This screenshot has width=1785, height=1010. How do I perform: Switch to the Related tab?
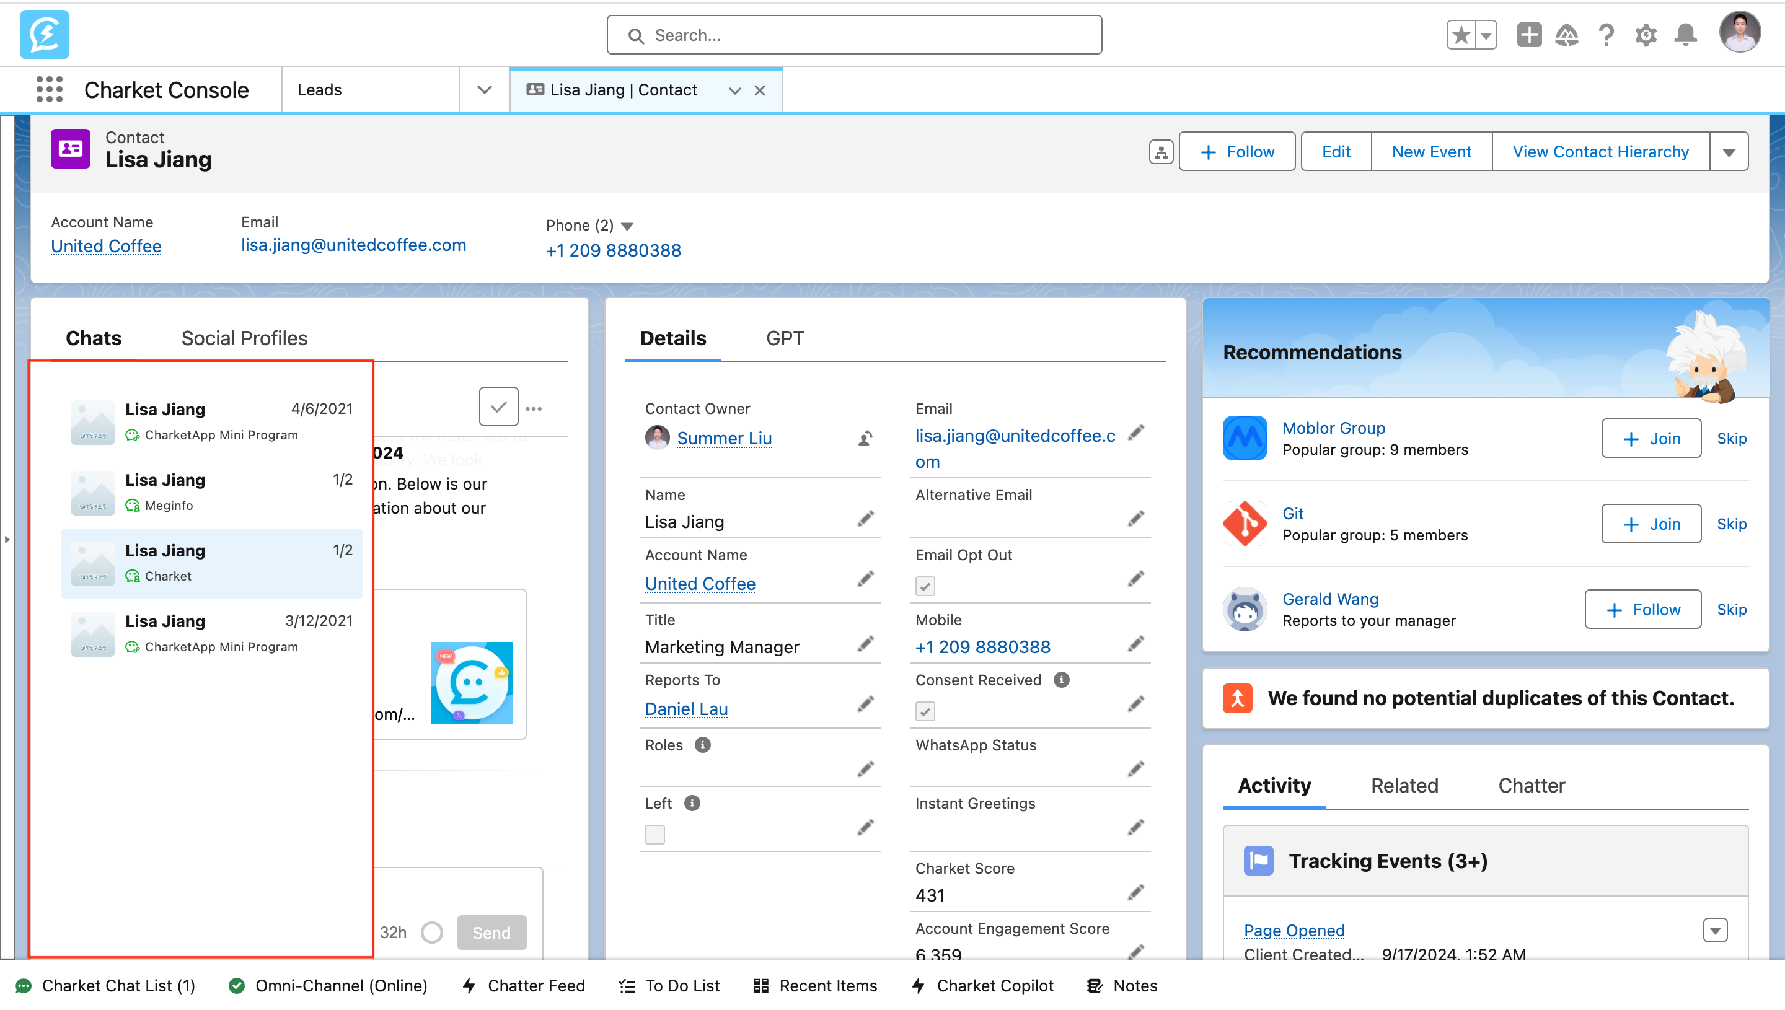point(1404,785)
